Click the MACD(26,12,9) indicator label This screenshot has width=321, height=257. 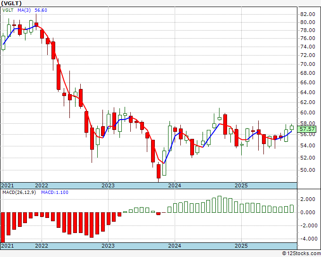tap(19, 193)
